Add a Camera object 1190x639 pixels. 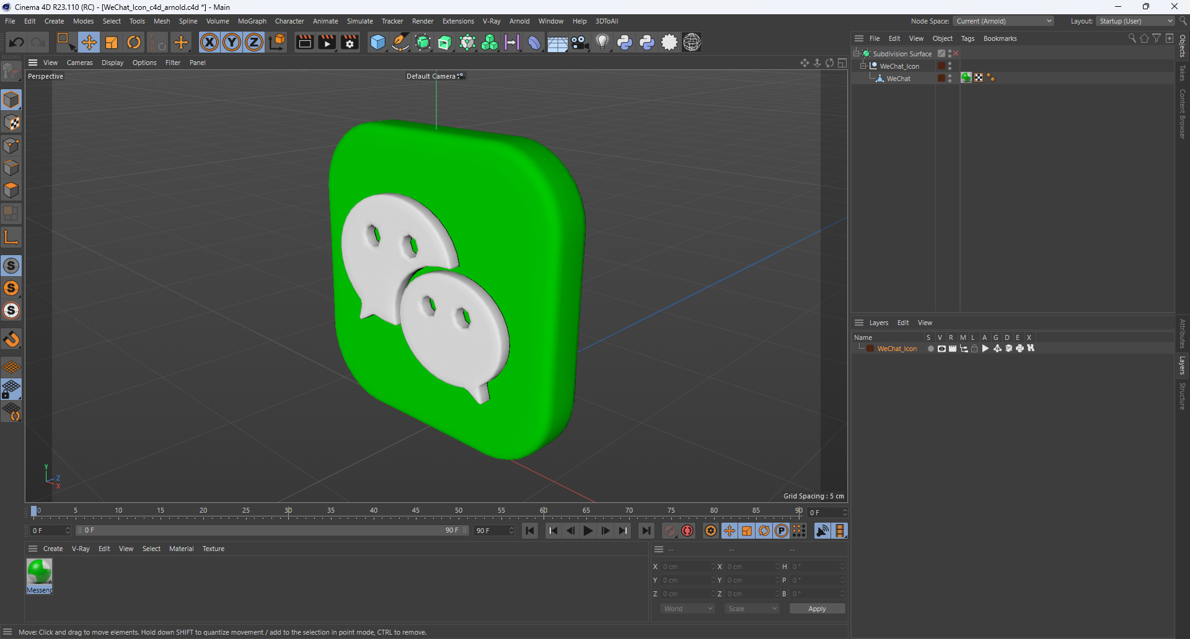point(580,42)
